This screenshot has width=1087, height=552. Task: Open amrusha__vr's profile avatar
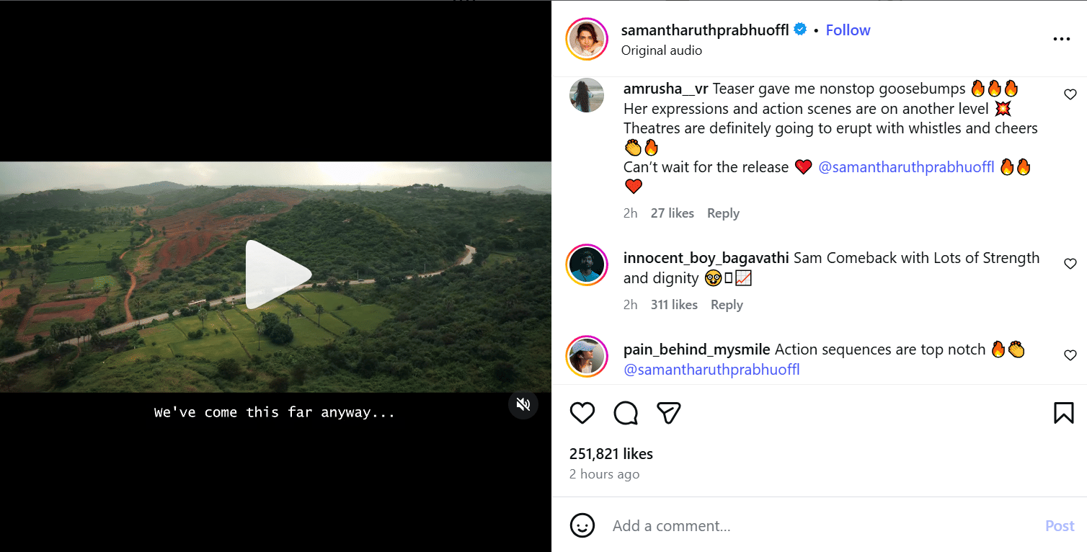(x=587, y=96)
